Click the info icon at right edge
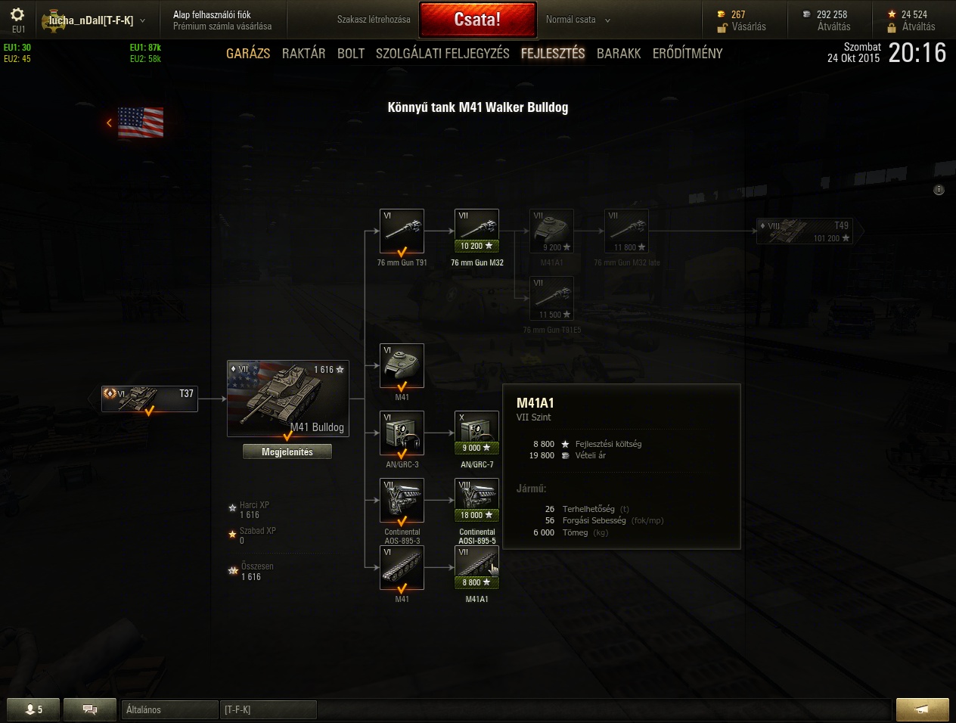Image resolution: width=956 pixels, height=723 pixels. (939, 190)
